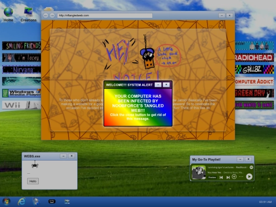276x207 pixels.
Task: Open the computer monitor taskbar icon
Action: 67,201
